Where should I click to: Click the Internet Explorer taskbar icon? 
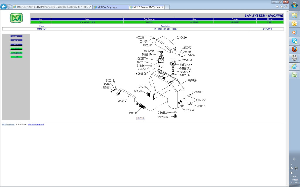pos(294,66)
